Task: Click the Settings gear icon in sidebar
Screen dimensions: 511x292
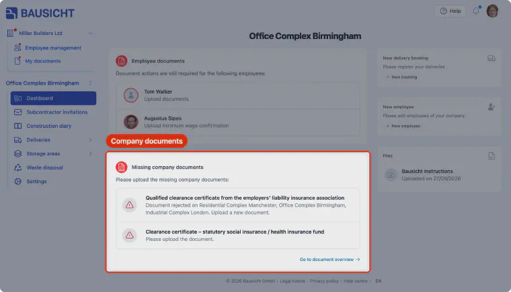Action: (18, 182)
